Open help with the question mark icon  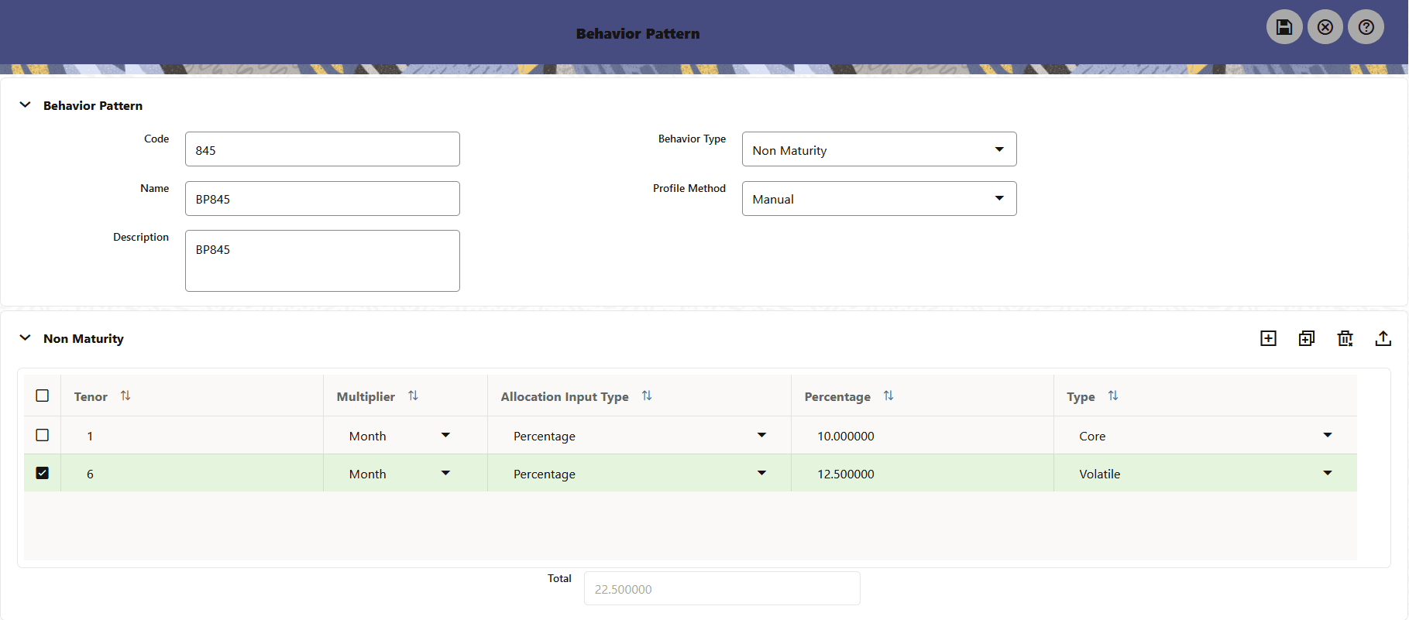[x=1366, y=27]
